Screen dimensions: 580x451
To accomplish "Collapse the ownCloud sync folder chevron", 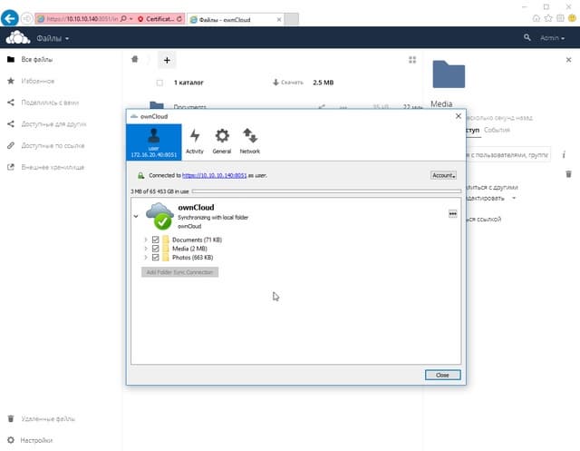I will click(x=136, y=216).
